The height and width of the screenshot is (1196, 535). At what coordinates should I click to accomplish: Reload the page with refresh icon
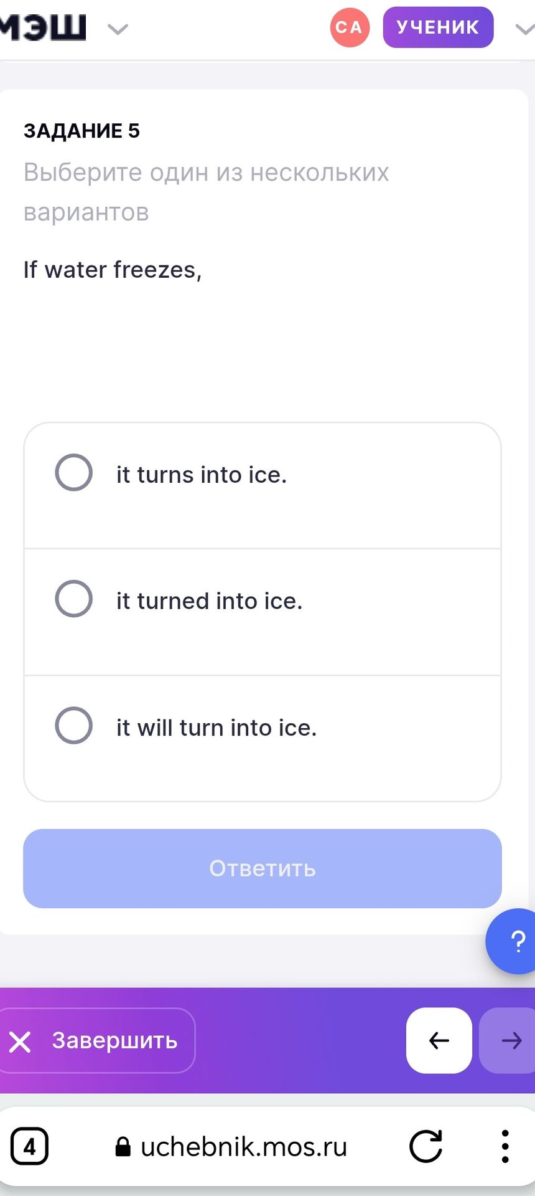(x=426, y=1146)
